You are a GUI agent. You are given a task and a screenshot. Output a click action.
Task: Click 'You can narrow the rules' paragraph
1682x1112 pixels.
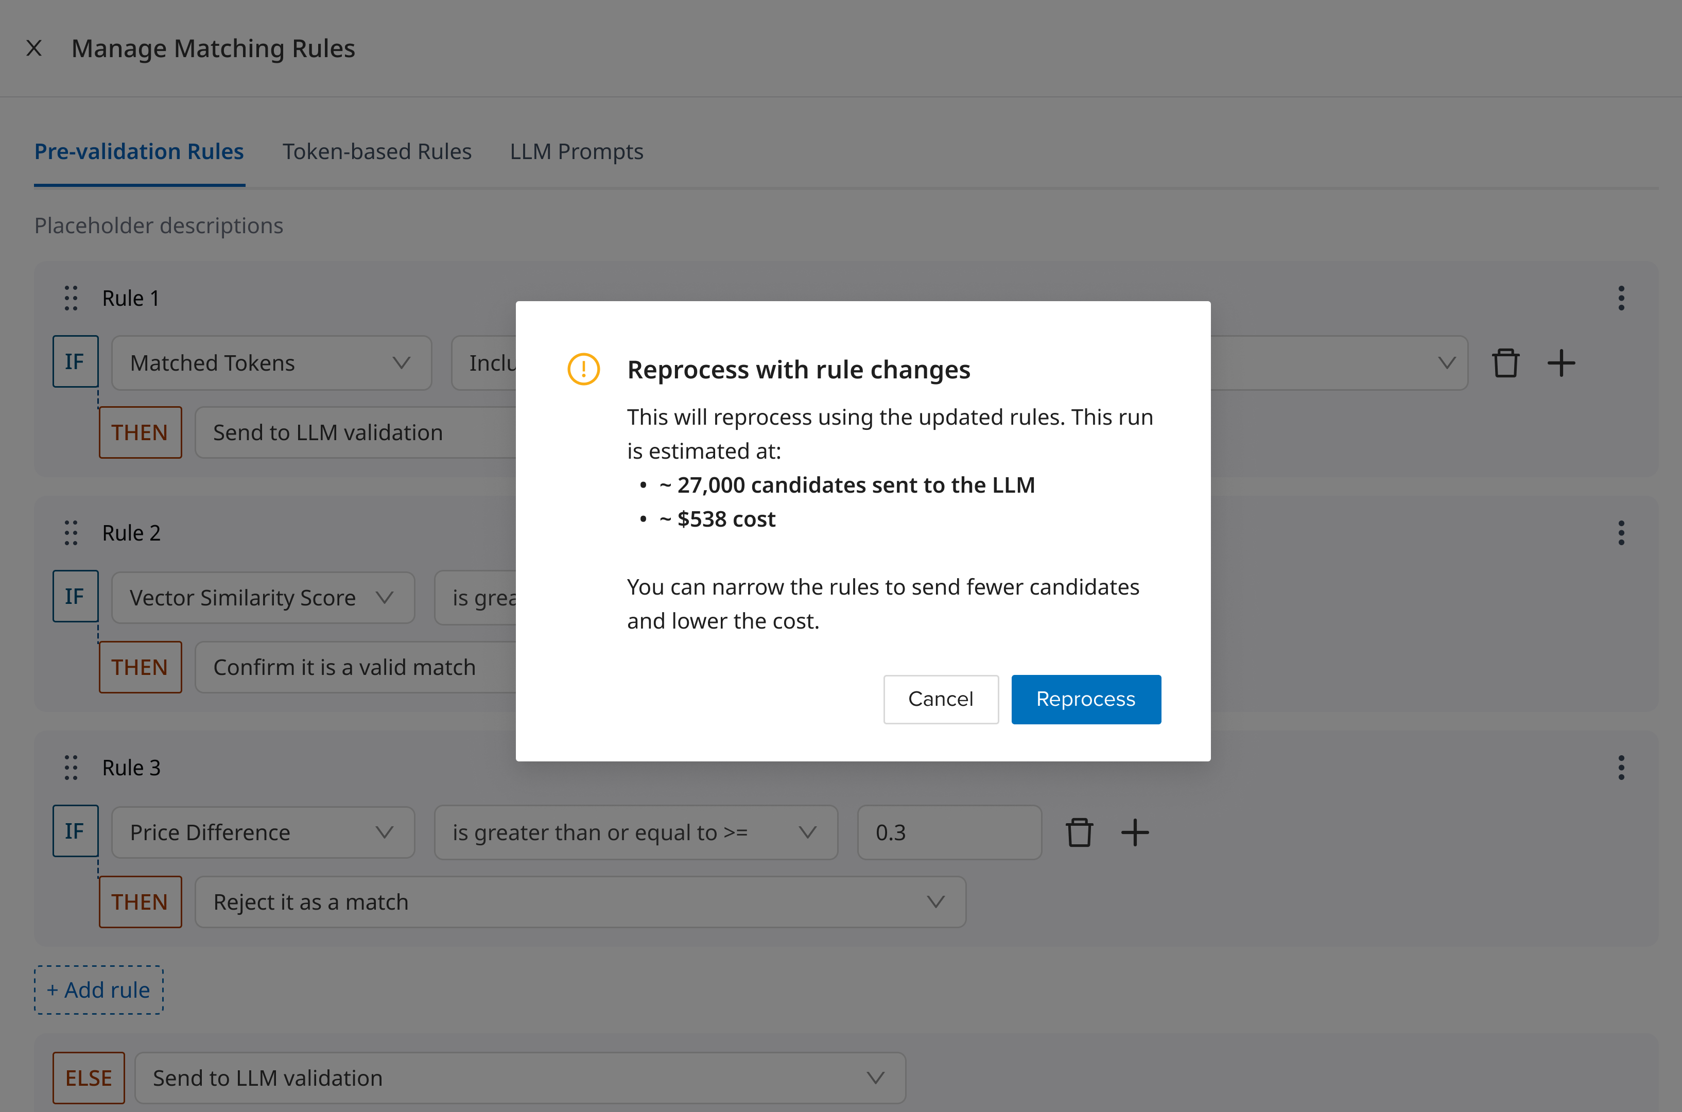883,604
